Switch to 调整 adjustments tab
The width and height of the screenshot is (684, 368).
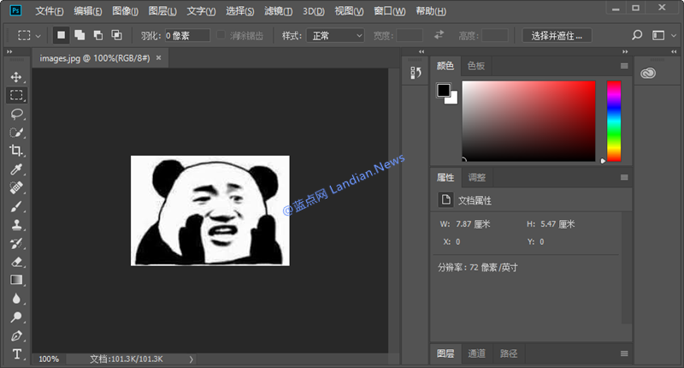pyautogui.click(x=476, y=177)
